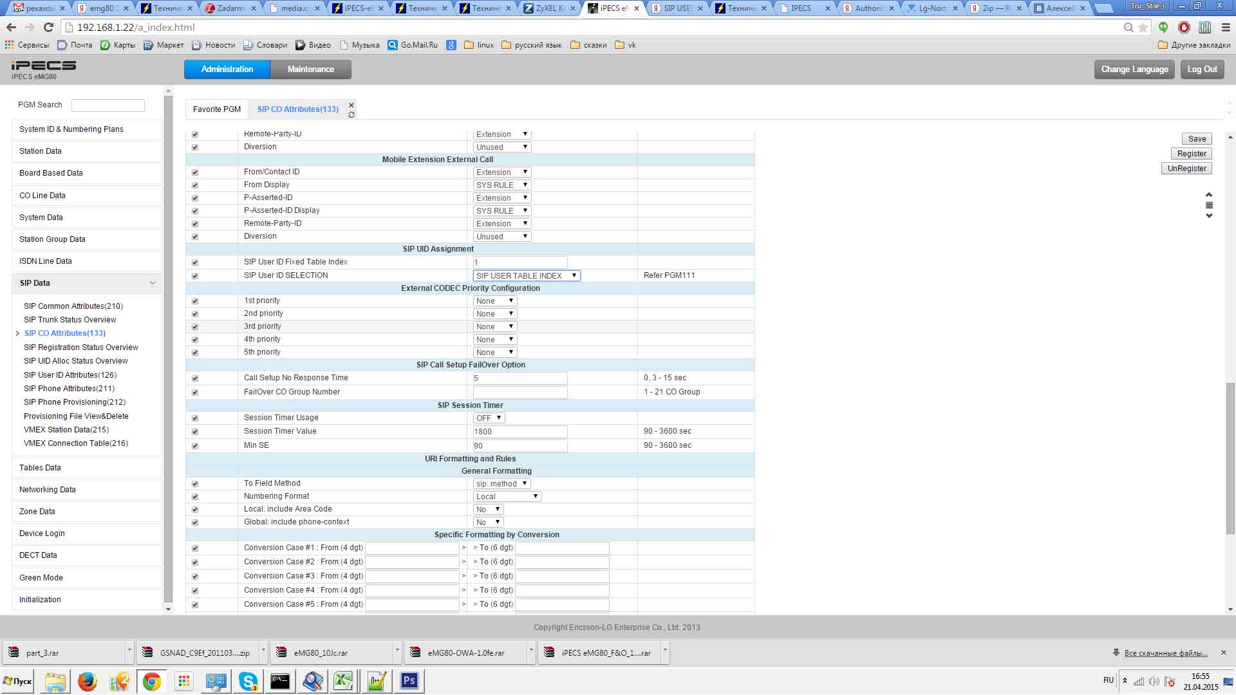Click the refresh icon beside SIP CO Attributes tab
The height and width of the screenshot is (695, 1236).
(x=351, y=115)
